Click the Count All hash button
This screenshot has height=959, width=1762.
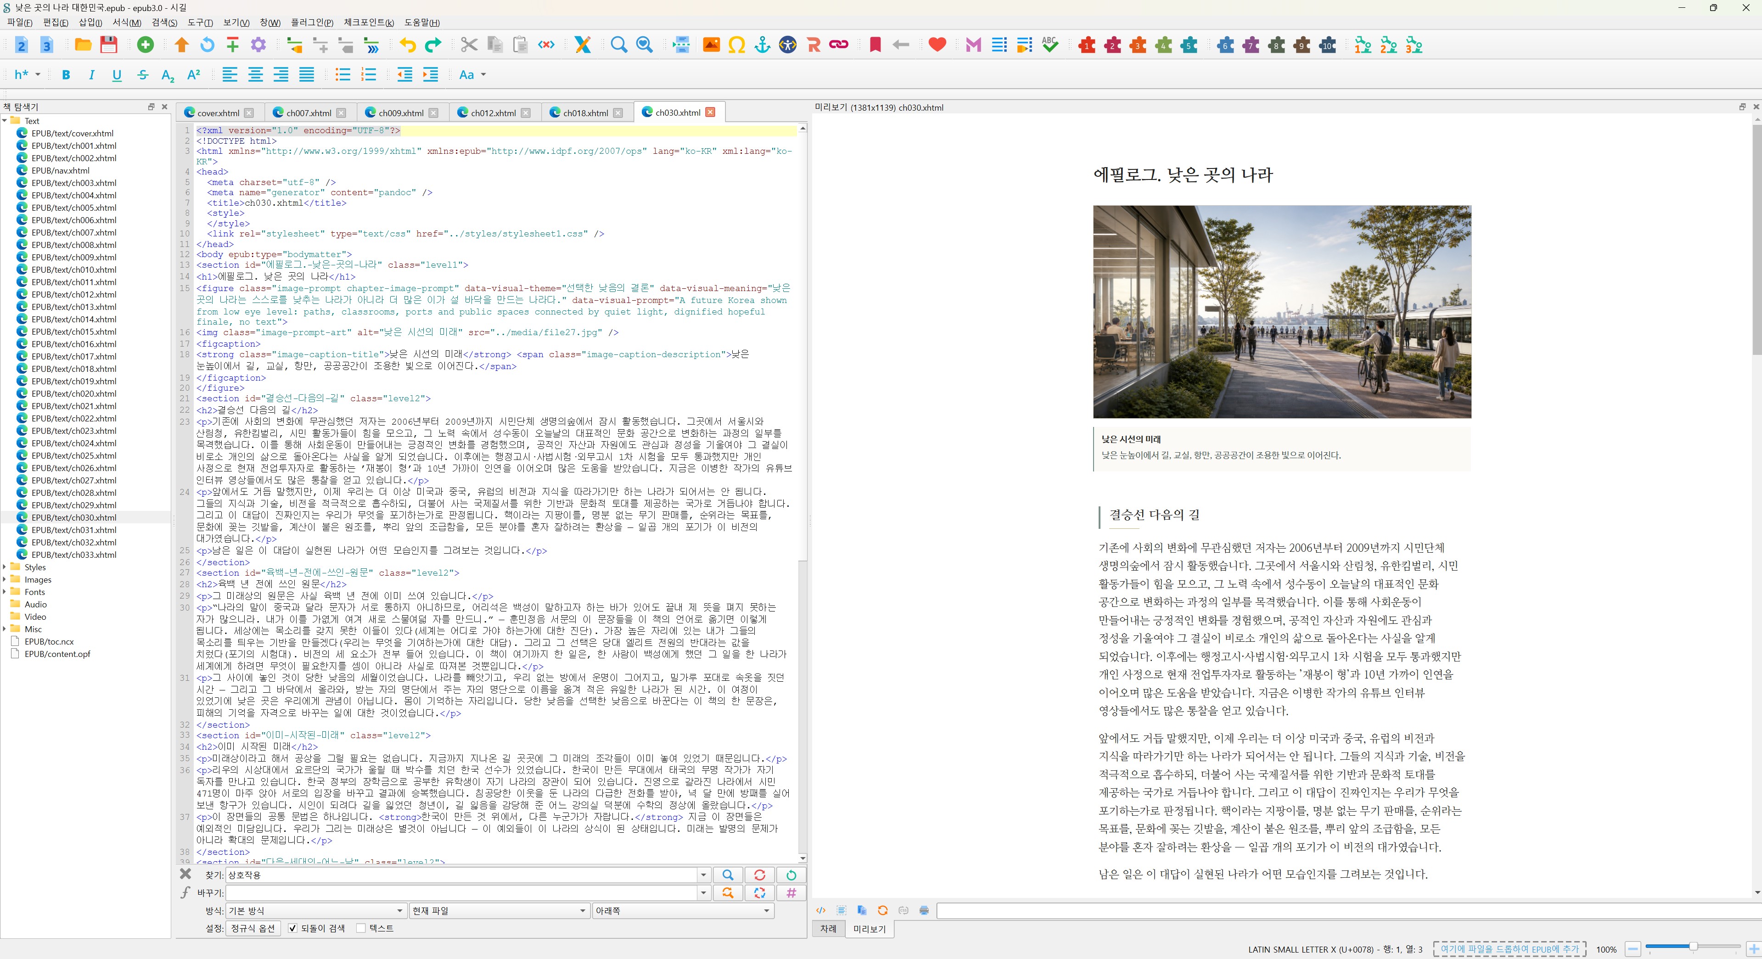[791, 892]
